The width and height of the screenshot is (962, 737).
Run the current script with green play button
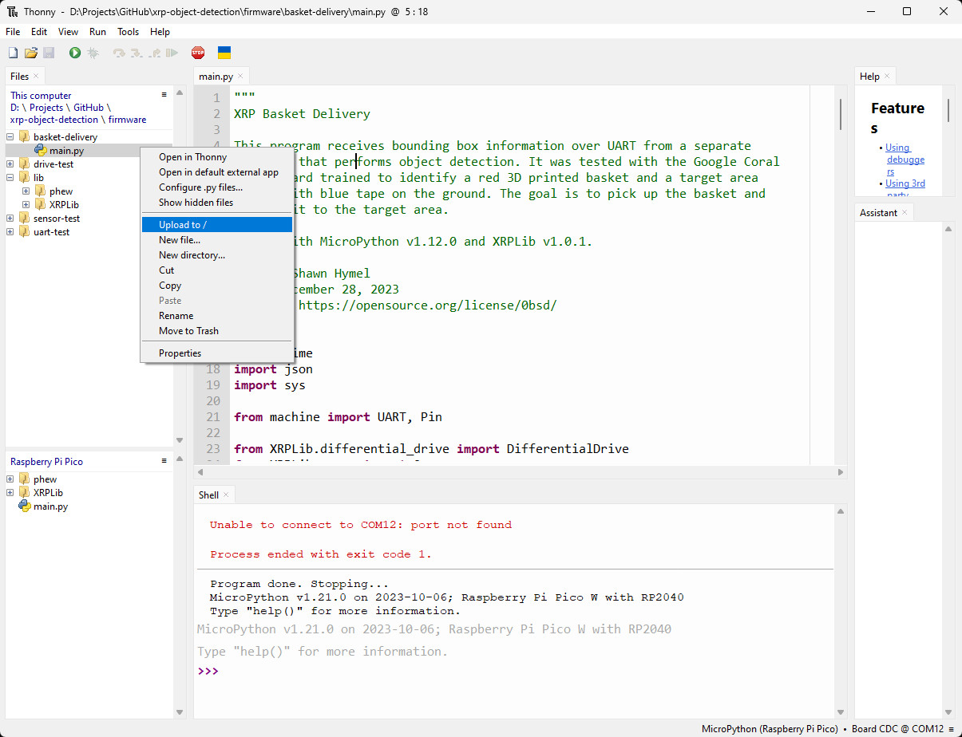click(x=74, y=53)
